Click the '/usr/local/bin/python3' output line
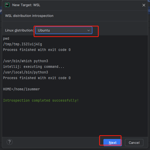150x150 pixels. point(26,72)
